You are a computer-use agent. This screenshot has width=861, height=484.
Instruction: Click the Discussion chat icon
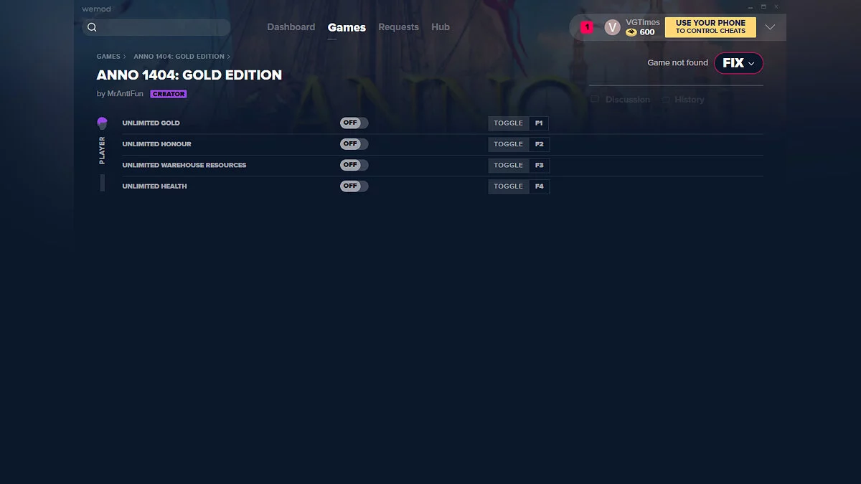[x=593, y=100]
